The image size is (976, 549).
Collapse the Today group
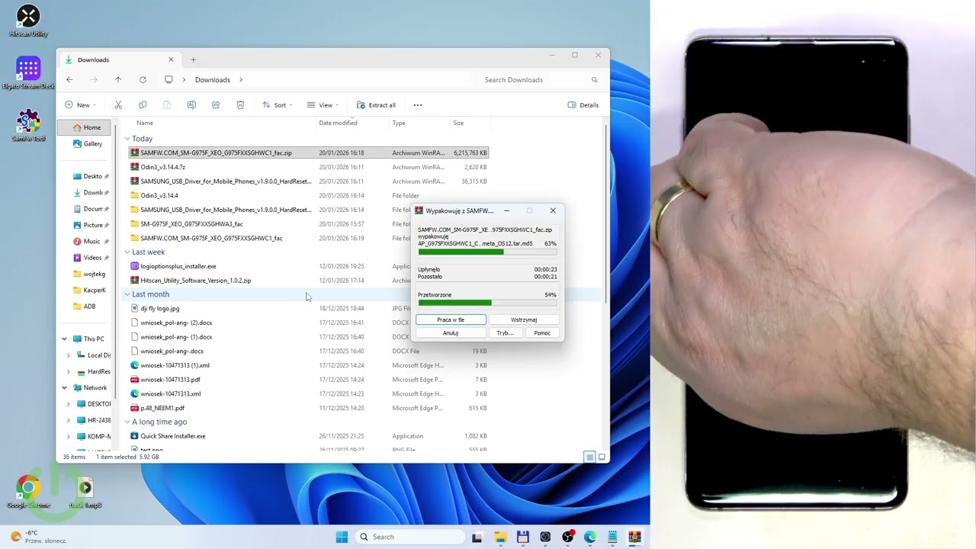(x=127, y=139)
